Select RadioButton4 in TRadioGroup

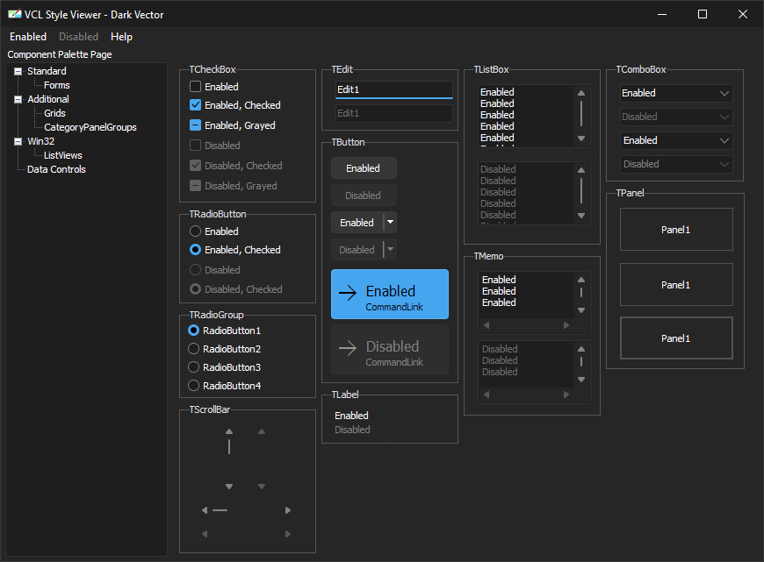193,386
